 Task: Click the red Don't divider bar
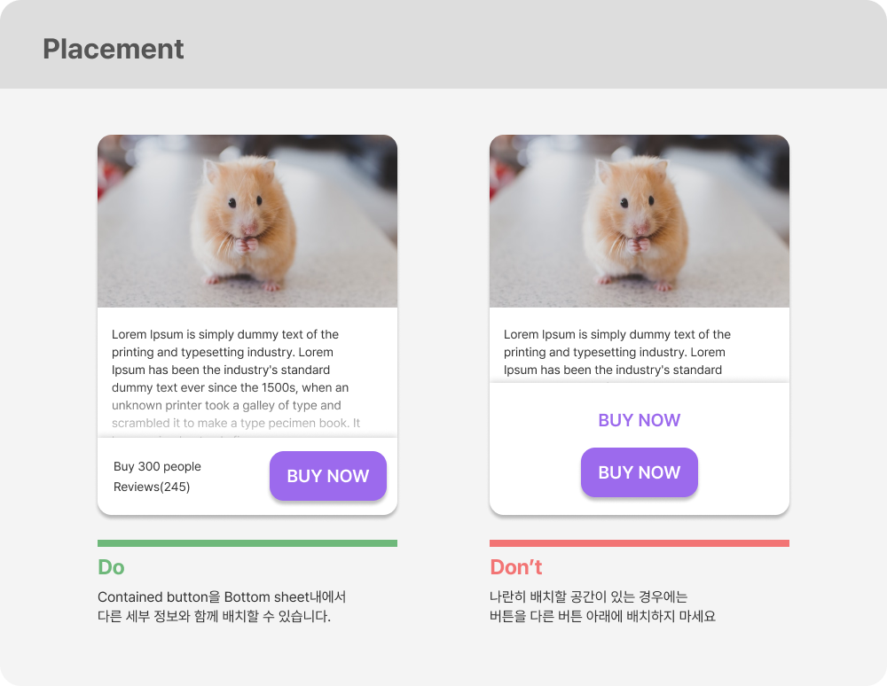click(x=640, y=543)
